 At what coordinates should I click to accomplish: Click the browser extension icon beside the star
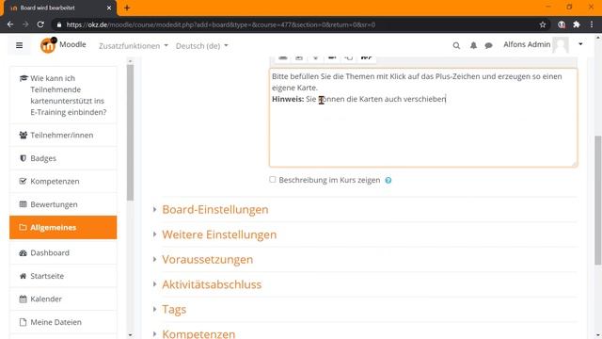coord(562,24)
